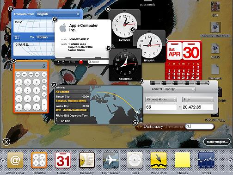Go to next Address Book card
The image size is (233, 175).
pos(63,62)
